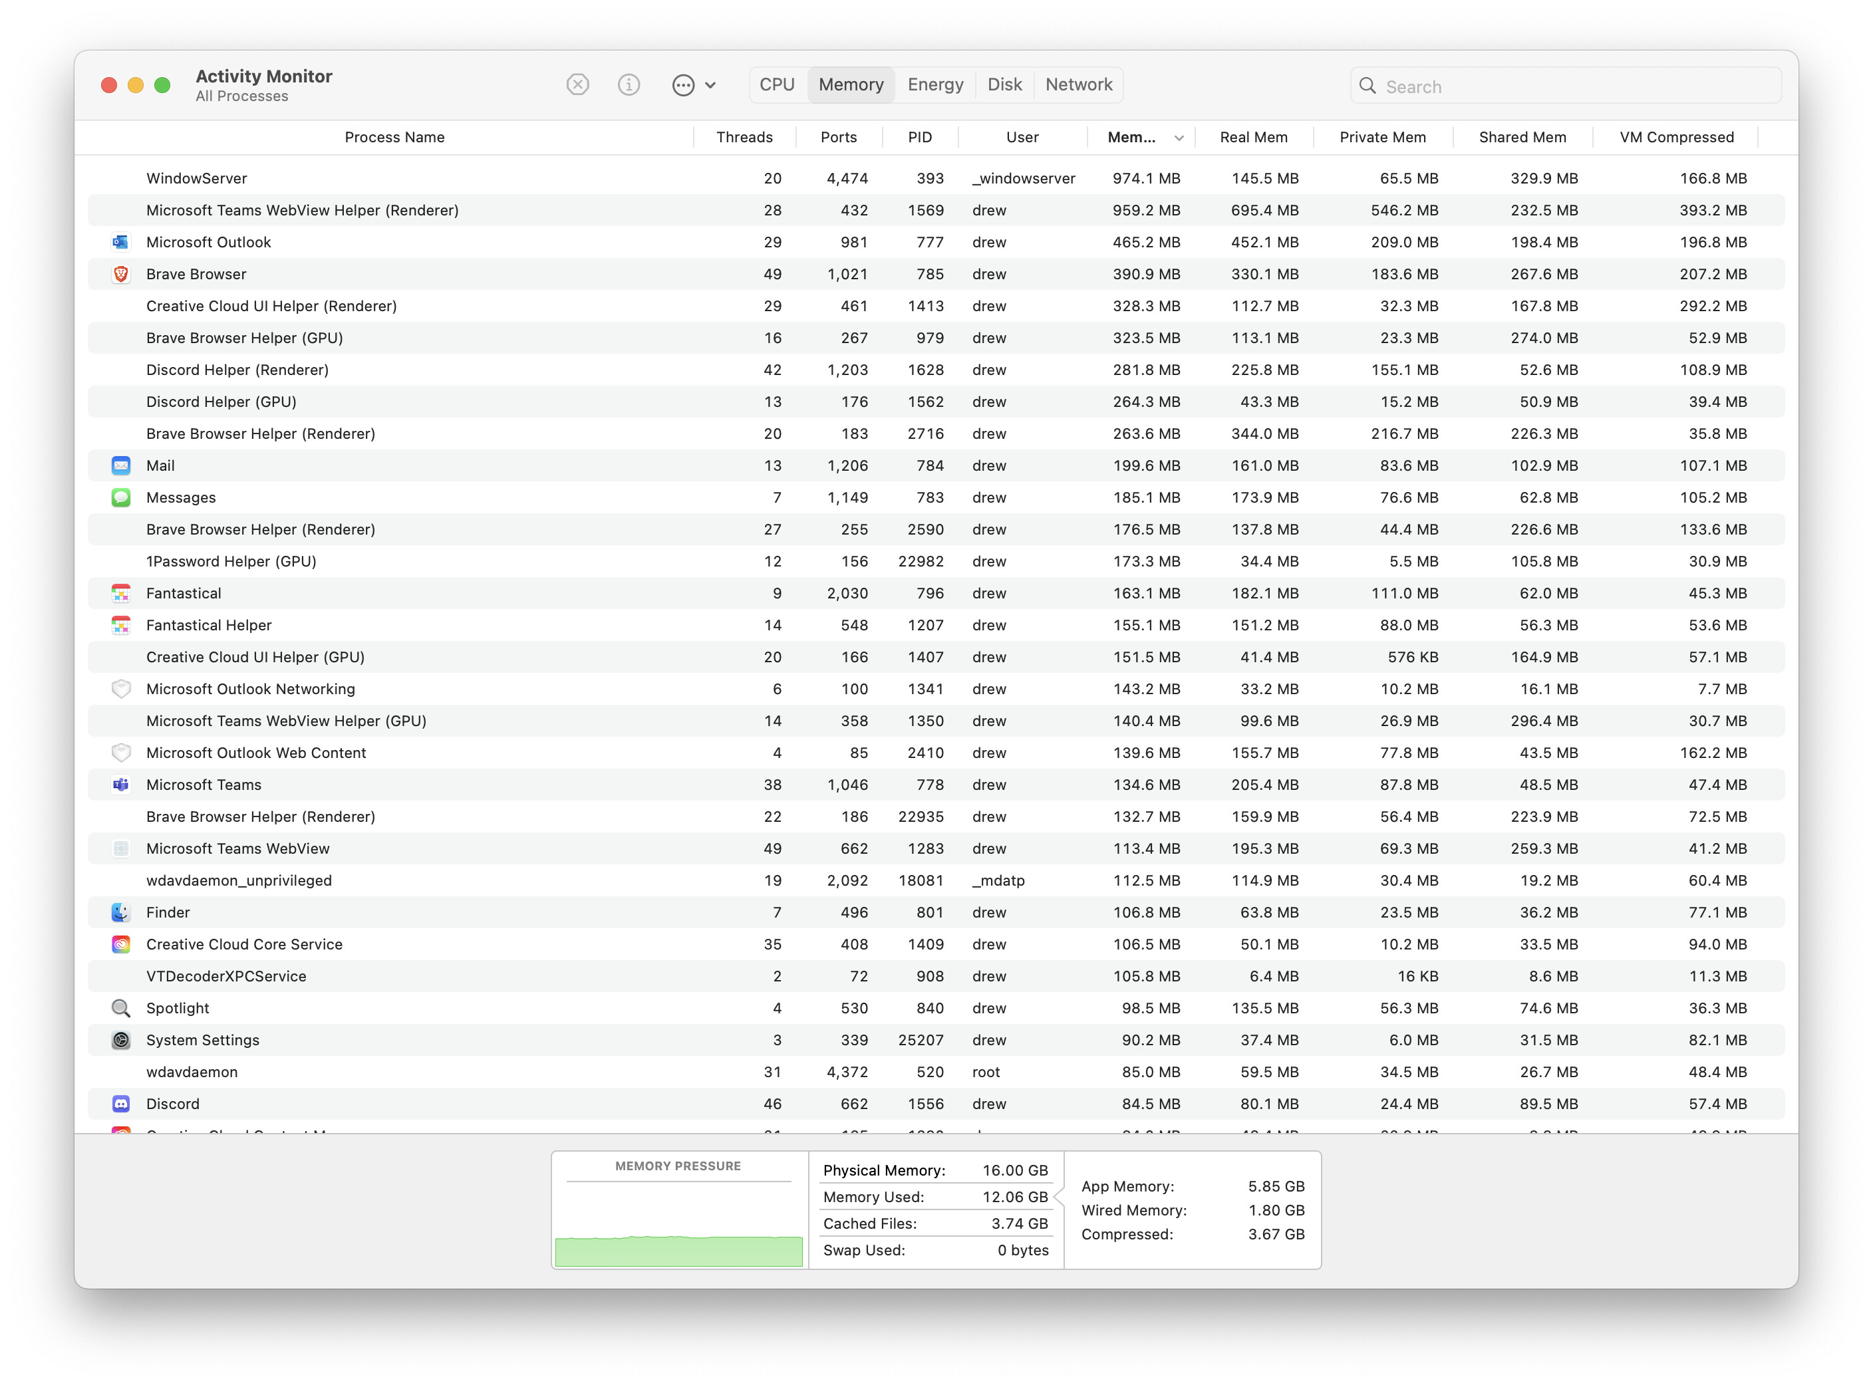The height and width of the screenshot is (1387, 1873).
Task: Click the Microsoft Teams app icon
Action: point(121,784)
